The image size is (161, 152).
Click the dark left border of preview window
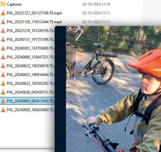60,89
